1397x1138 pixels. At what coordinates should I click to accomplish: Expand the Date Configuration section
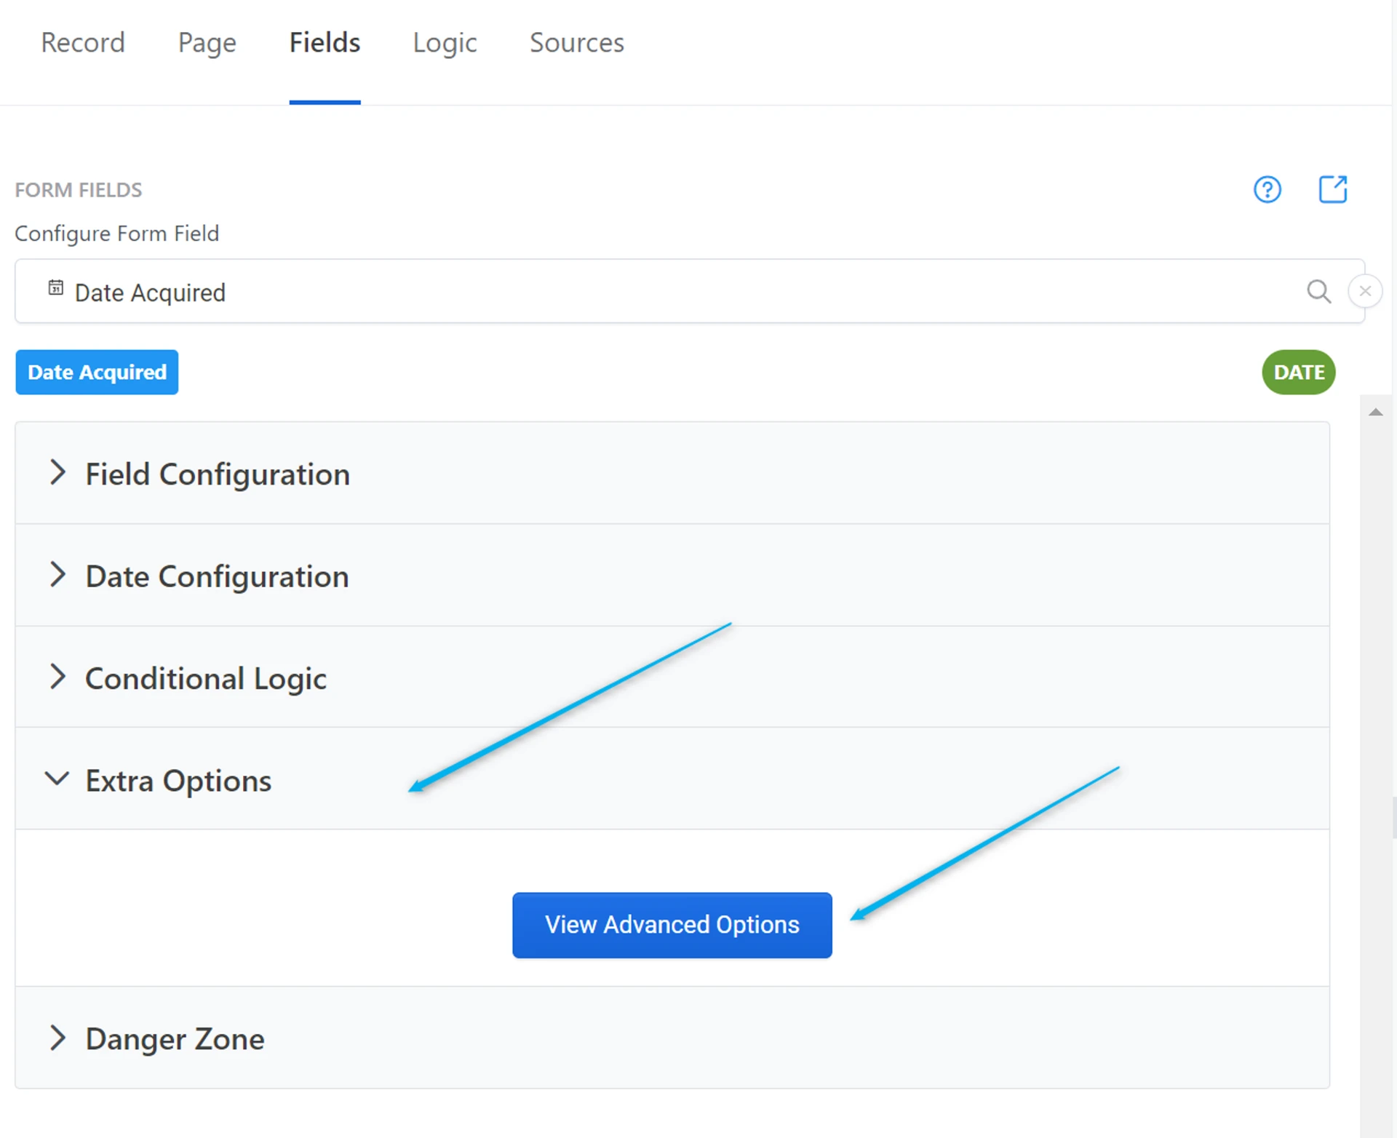[x=217, y=576]
